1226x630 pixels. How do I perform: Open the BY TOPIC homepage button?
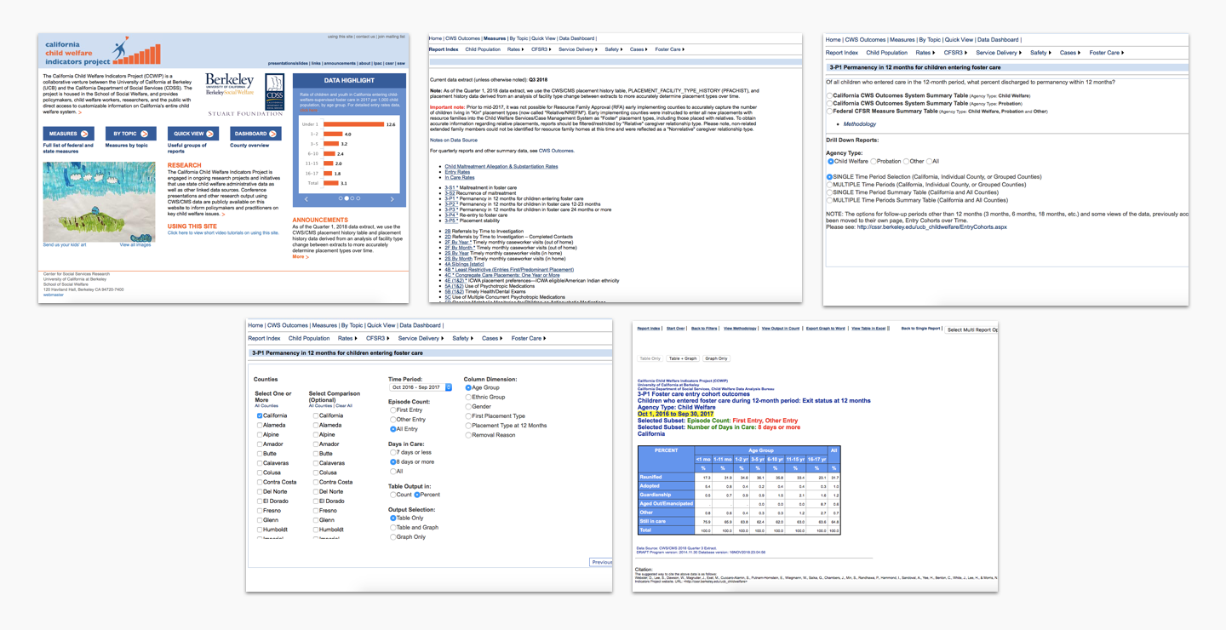[x=130, y=134]
